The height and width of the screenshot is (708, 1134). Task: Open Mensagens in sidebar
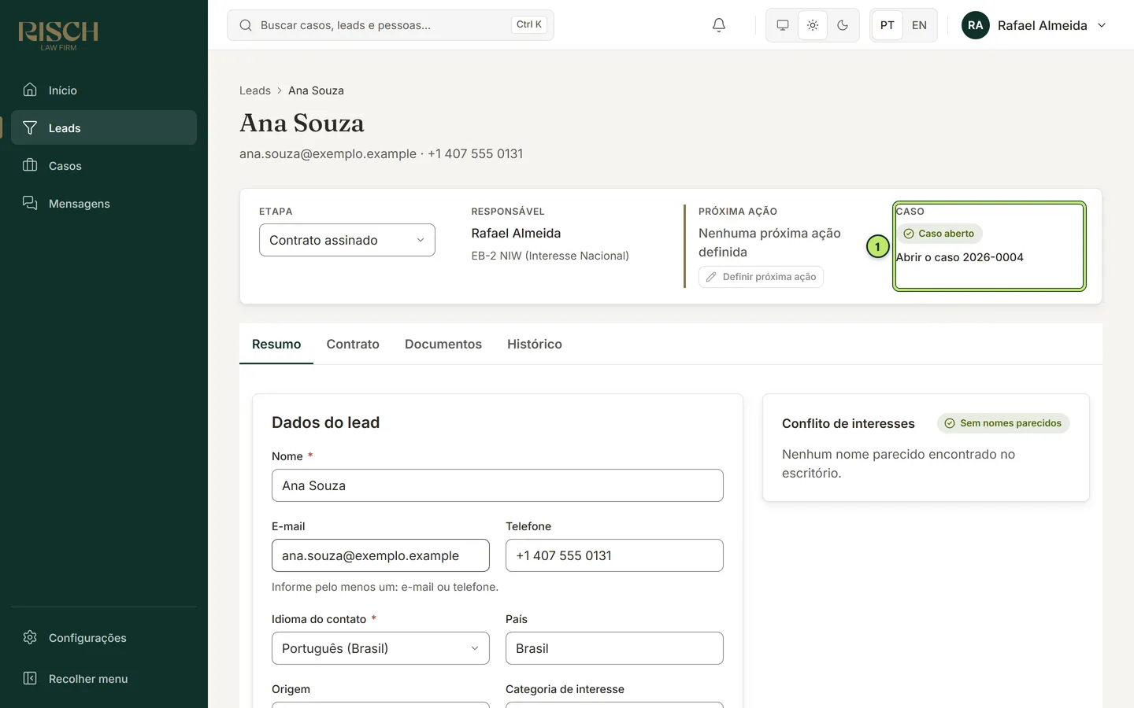104,203
